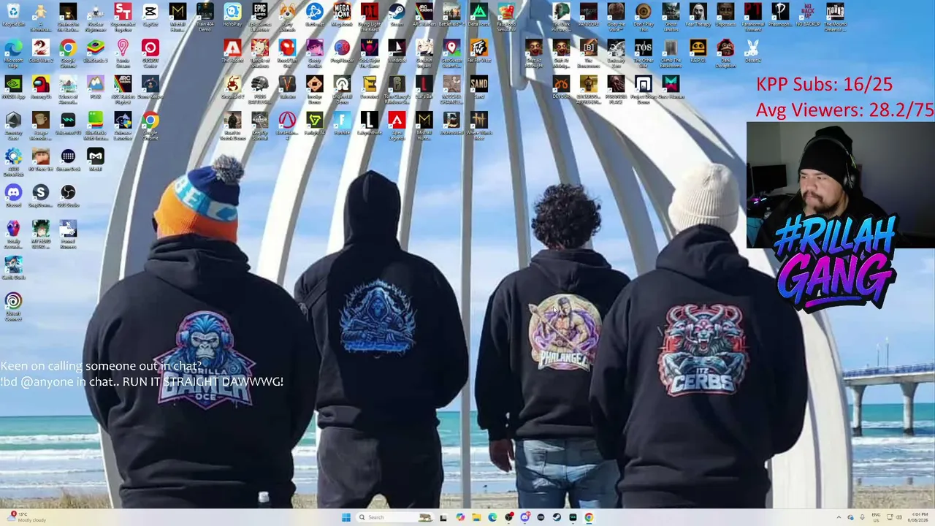This screenshot has height=526, width=935.
Task: Open the Don't Play This shortcut
Action: point(644,16)
